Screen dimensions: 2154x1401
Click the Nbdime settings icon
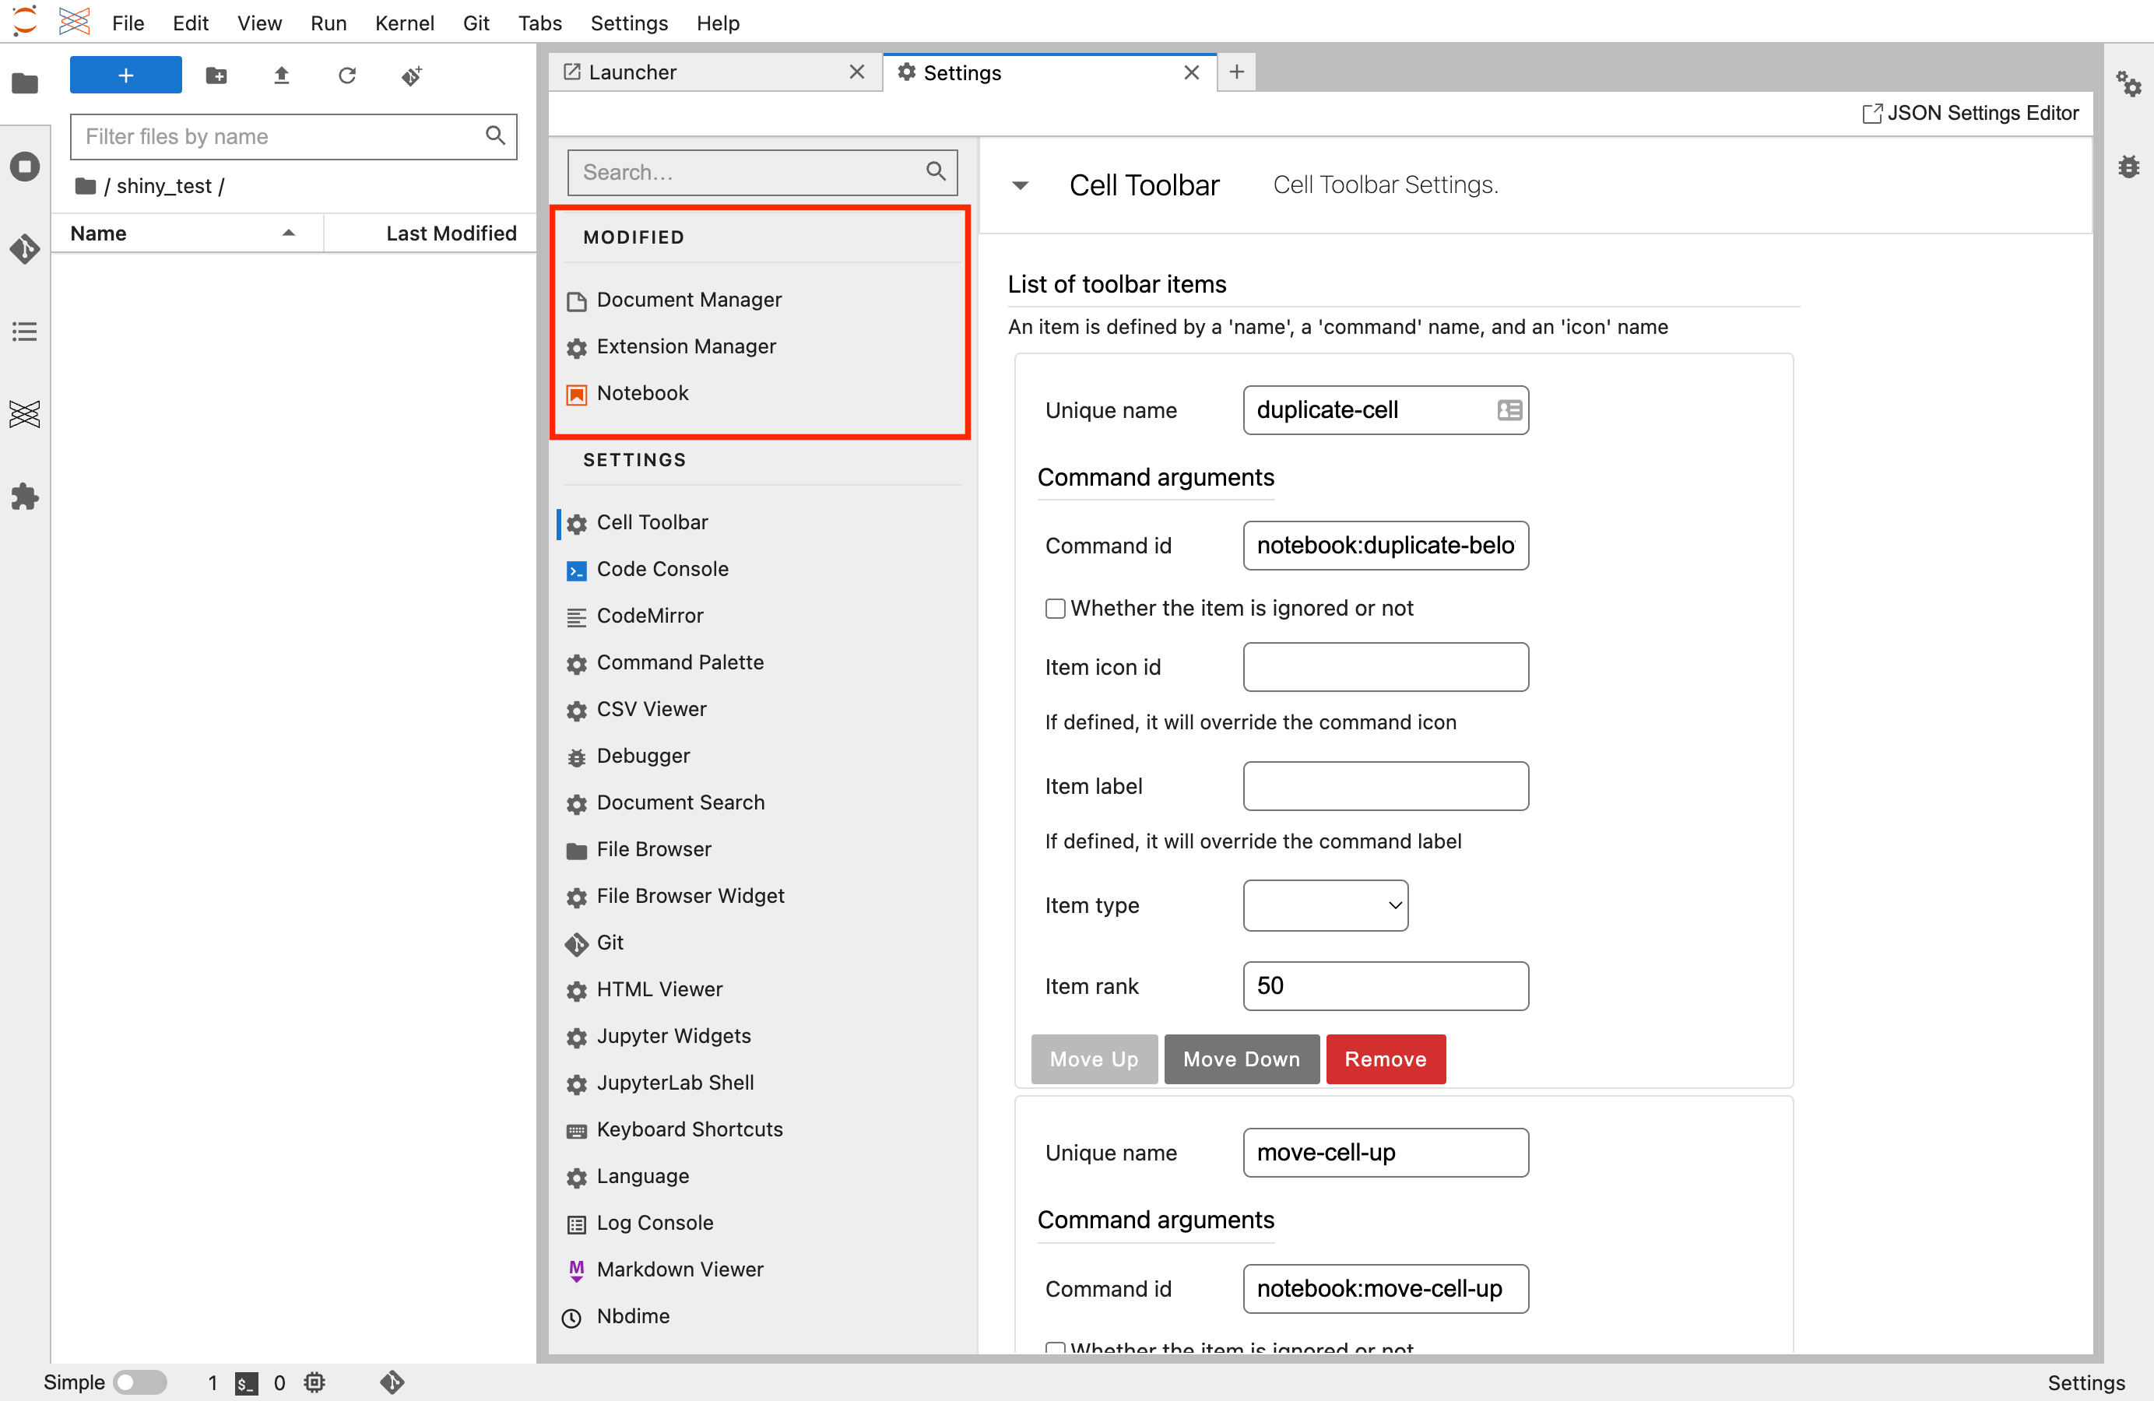tap(576, 1316)
